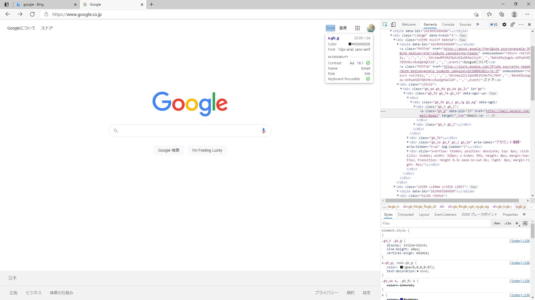Open the Collections icon

click(x=502, y=14)
